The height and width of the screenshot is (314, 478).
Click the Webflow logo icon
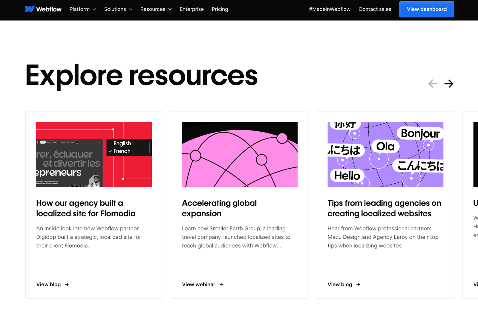pyautogui.click(x=30, y=9)
